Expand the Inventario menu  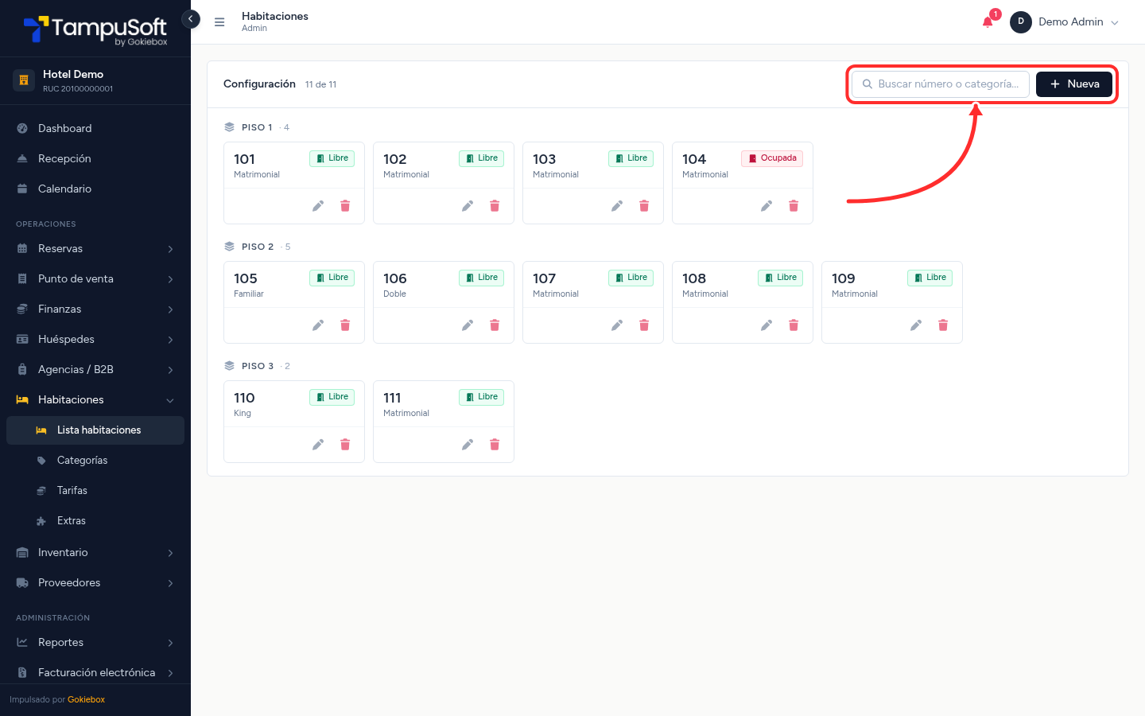point(95,553)
